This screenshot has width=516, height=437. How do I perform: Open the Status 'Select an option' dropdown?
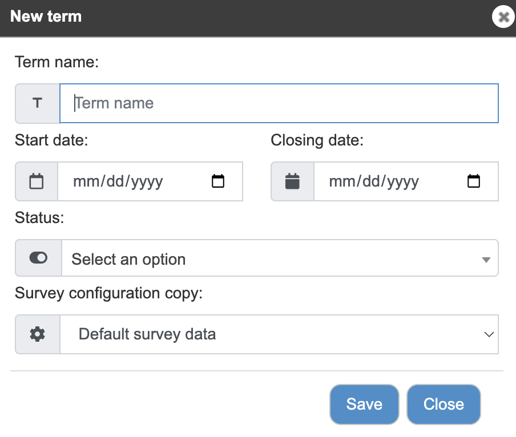click(x=280, y=258)
